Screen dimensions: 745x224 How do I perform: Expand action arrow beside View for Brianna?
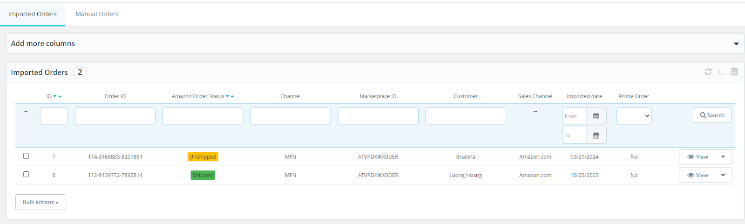click(723, 157)
